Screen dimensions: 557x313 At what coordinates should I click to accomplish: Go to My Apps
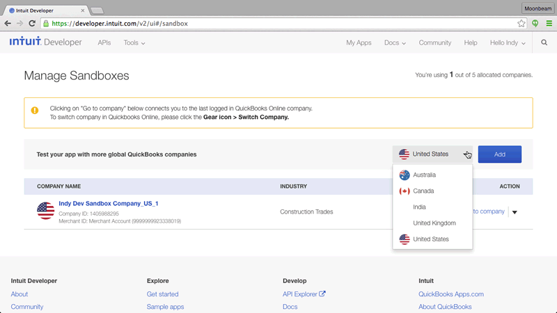point(359,42)
